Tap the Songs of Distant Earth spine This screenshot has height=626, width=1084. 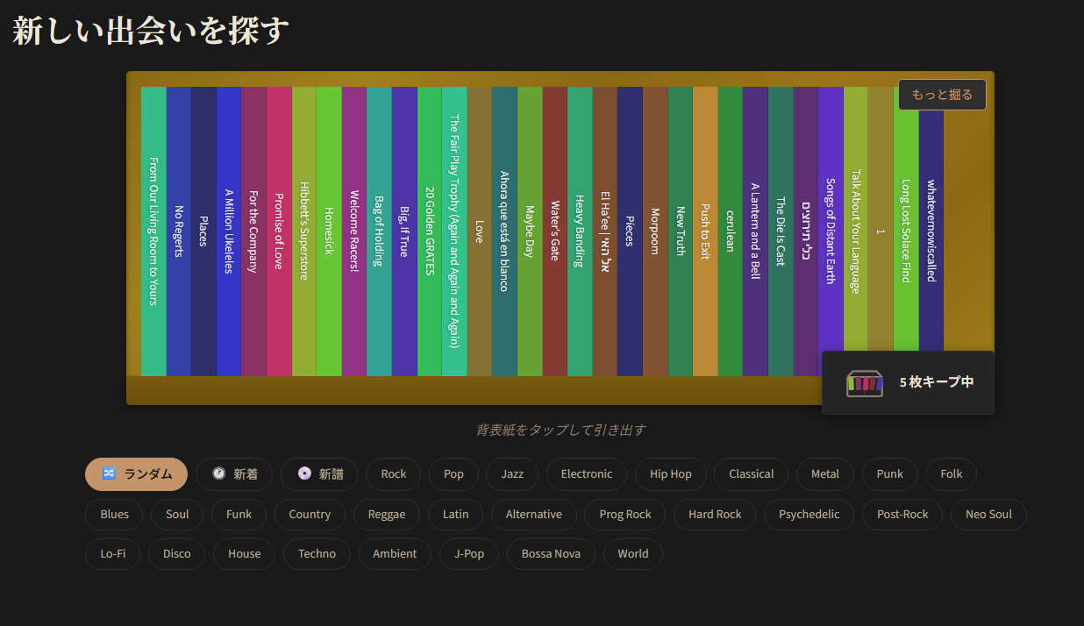point(831,231)
